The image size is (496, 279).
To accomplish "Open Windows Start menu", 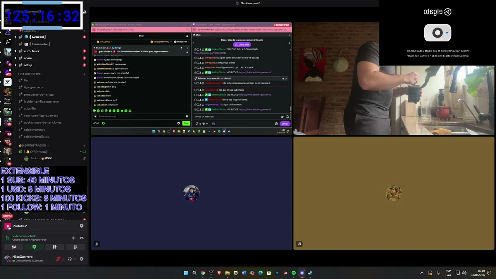I will click(x=186, y=273).
